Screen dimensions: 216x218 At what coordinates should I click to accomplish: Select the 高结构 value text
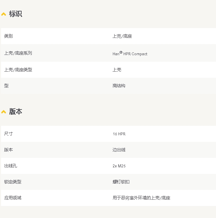119,86
